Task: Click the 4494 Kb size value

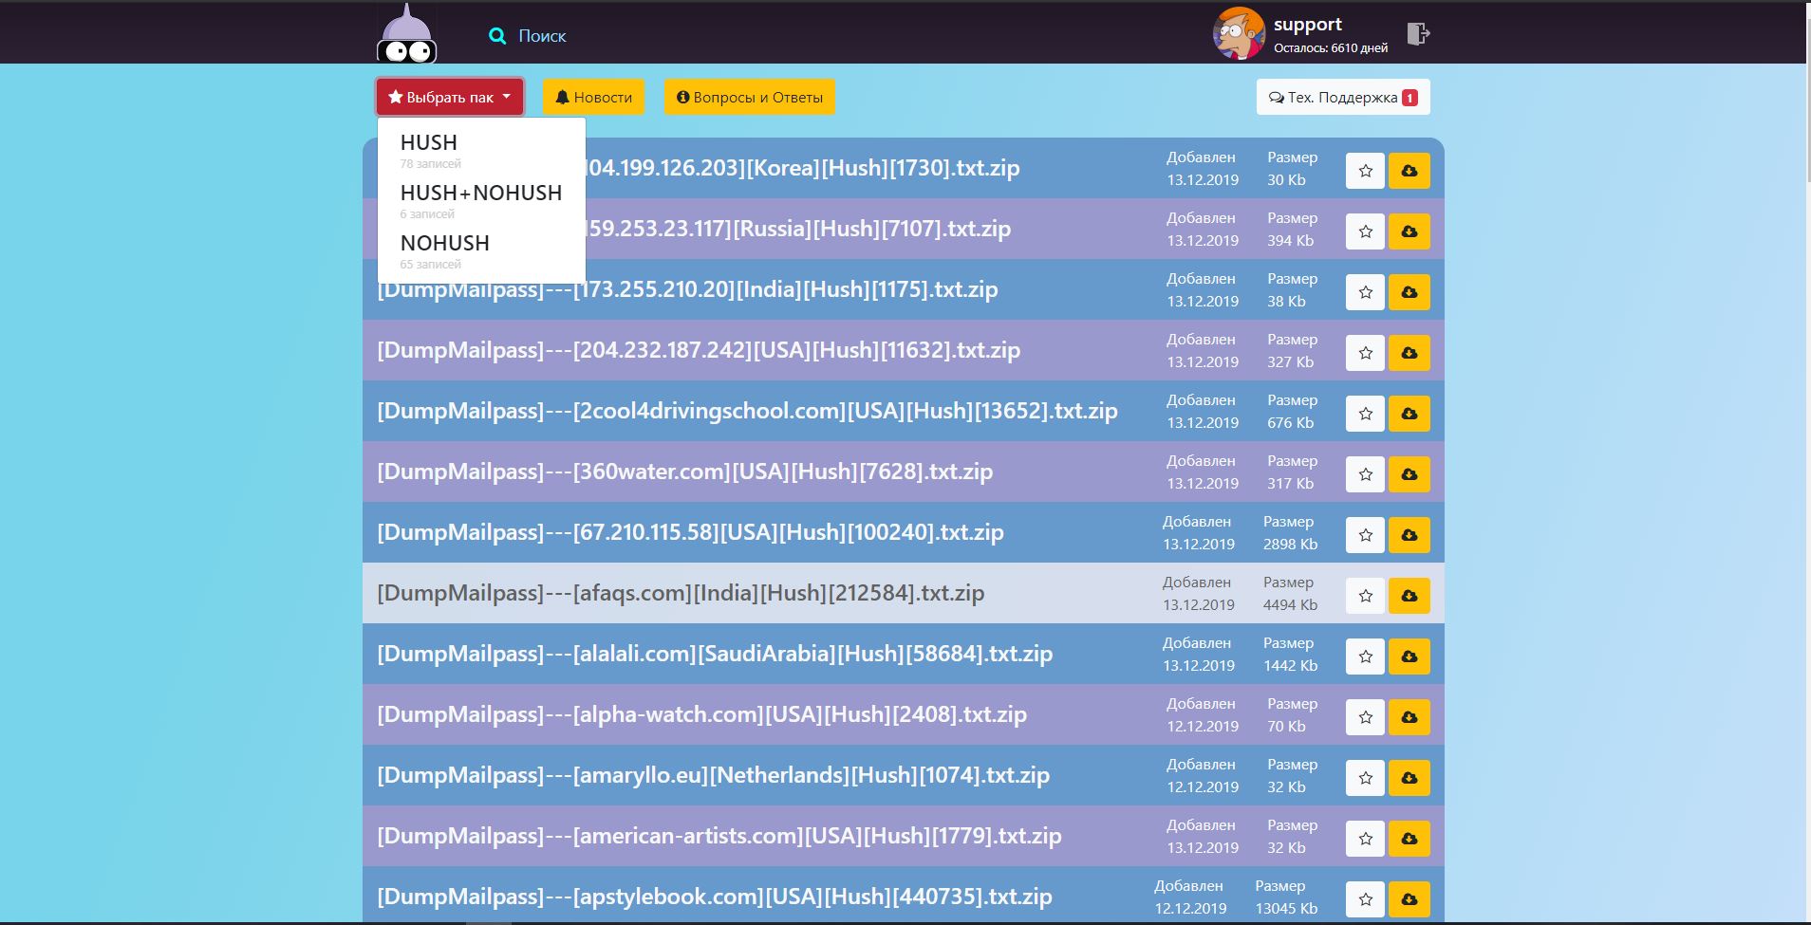Action: 1290,604
